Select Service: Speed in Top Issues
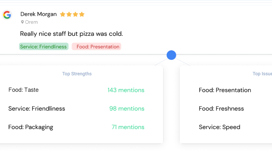272x153 pixels. point(219,127)
